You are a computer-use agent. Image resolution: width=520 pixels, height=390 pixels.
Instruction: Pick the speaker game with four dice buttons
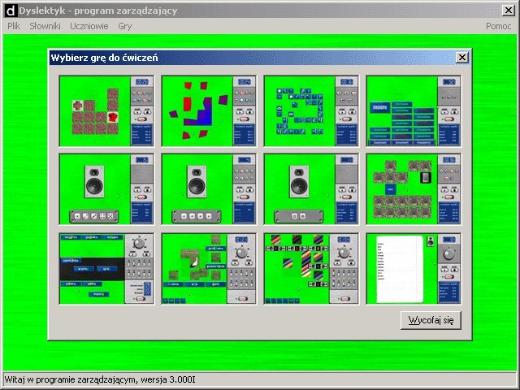(x=106, y=189)
